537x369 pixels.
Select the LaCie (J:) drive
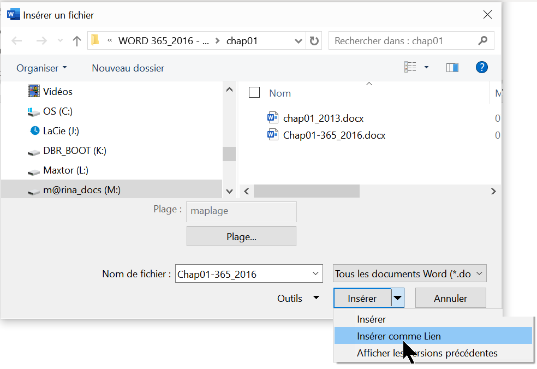[61, 131]
